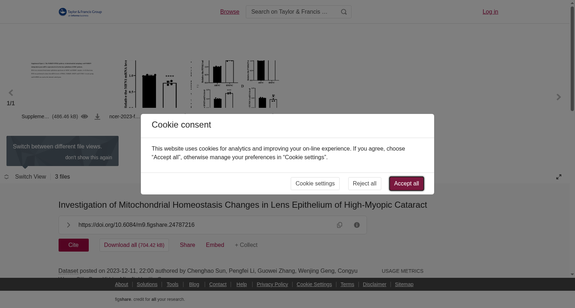Click the search magnifier icon
Image resolution: width=575 pixels, height=308 pixels.
point(344,12)
